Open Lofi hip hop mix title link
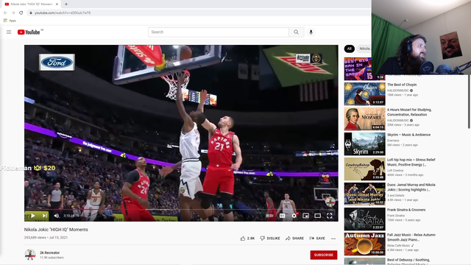 tap(411, 162)
